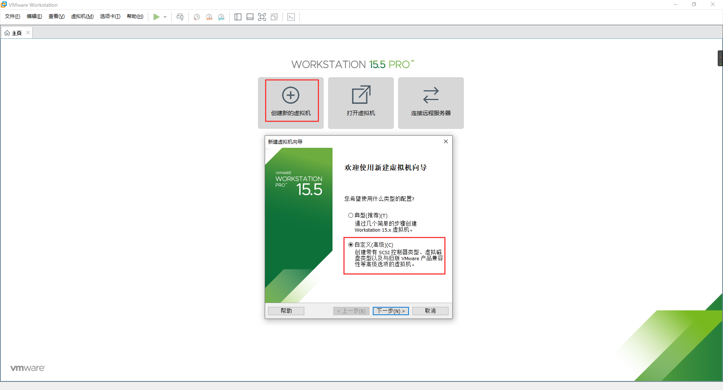Click the console view toolbar icon
Viewport: 723px width, 390px height.
click(x=291, y=17)
